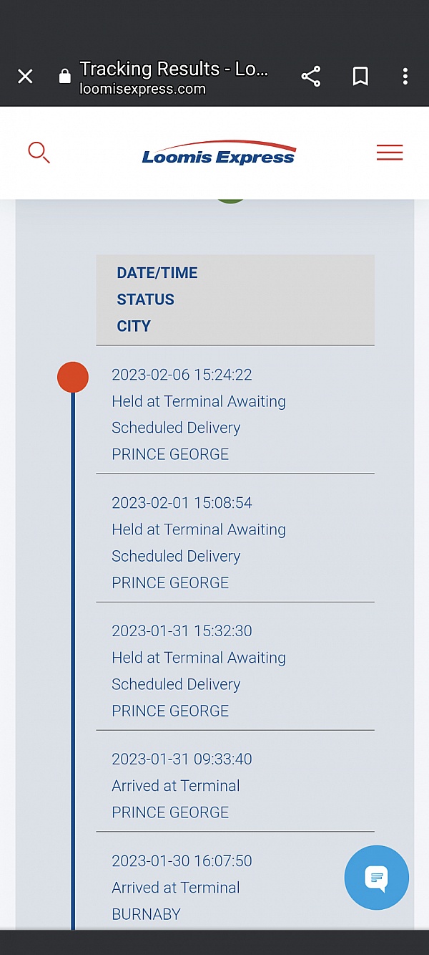Viewport: 429px width, 955px height.
Task: Click the Loomis Express logo
Action: coord(219,153)
